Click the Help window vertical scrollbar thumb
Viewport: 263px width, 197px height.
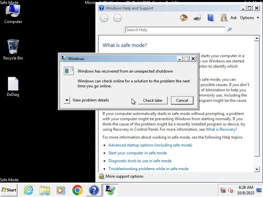tap(257, 98)
